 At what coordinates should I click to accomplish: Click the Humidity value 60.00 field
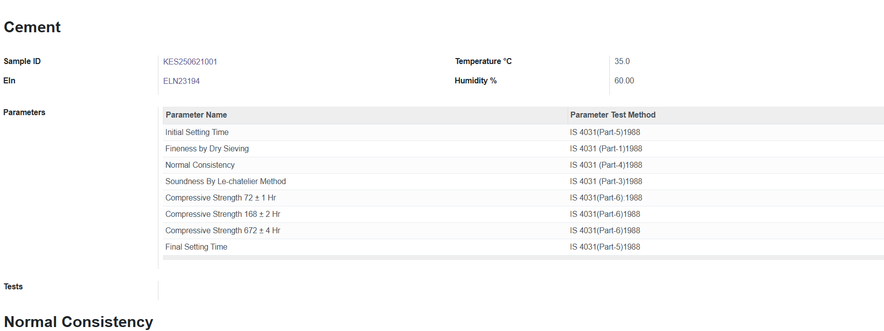point(624,81)
